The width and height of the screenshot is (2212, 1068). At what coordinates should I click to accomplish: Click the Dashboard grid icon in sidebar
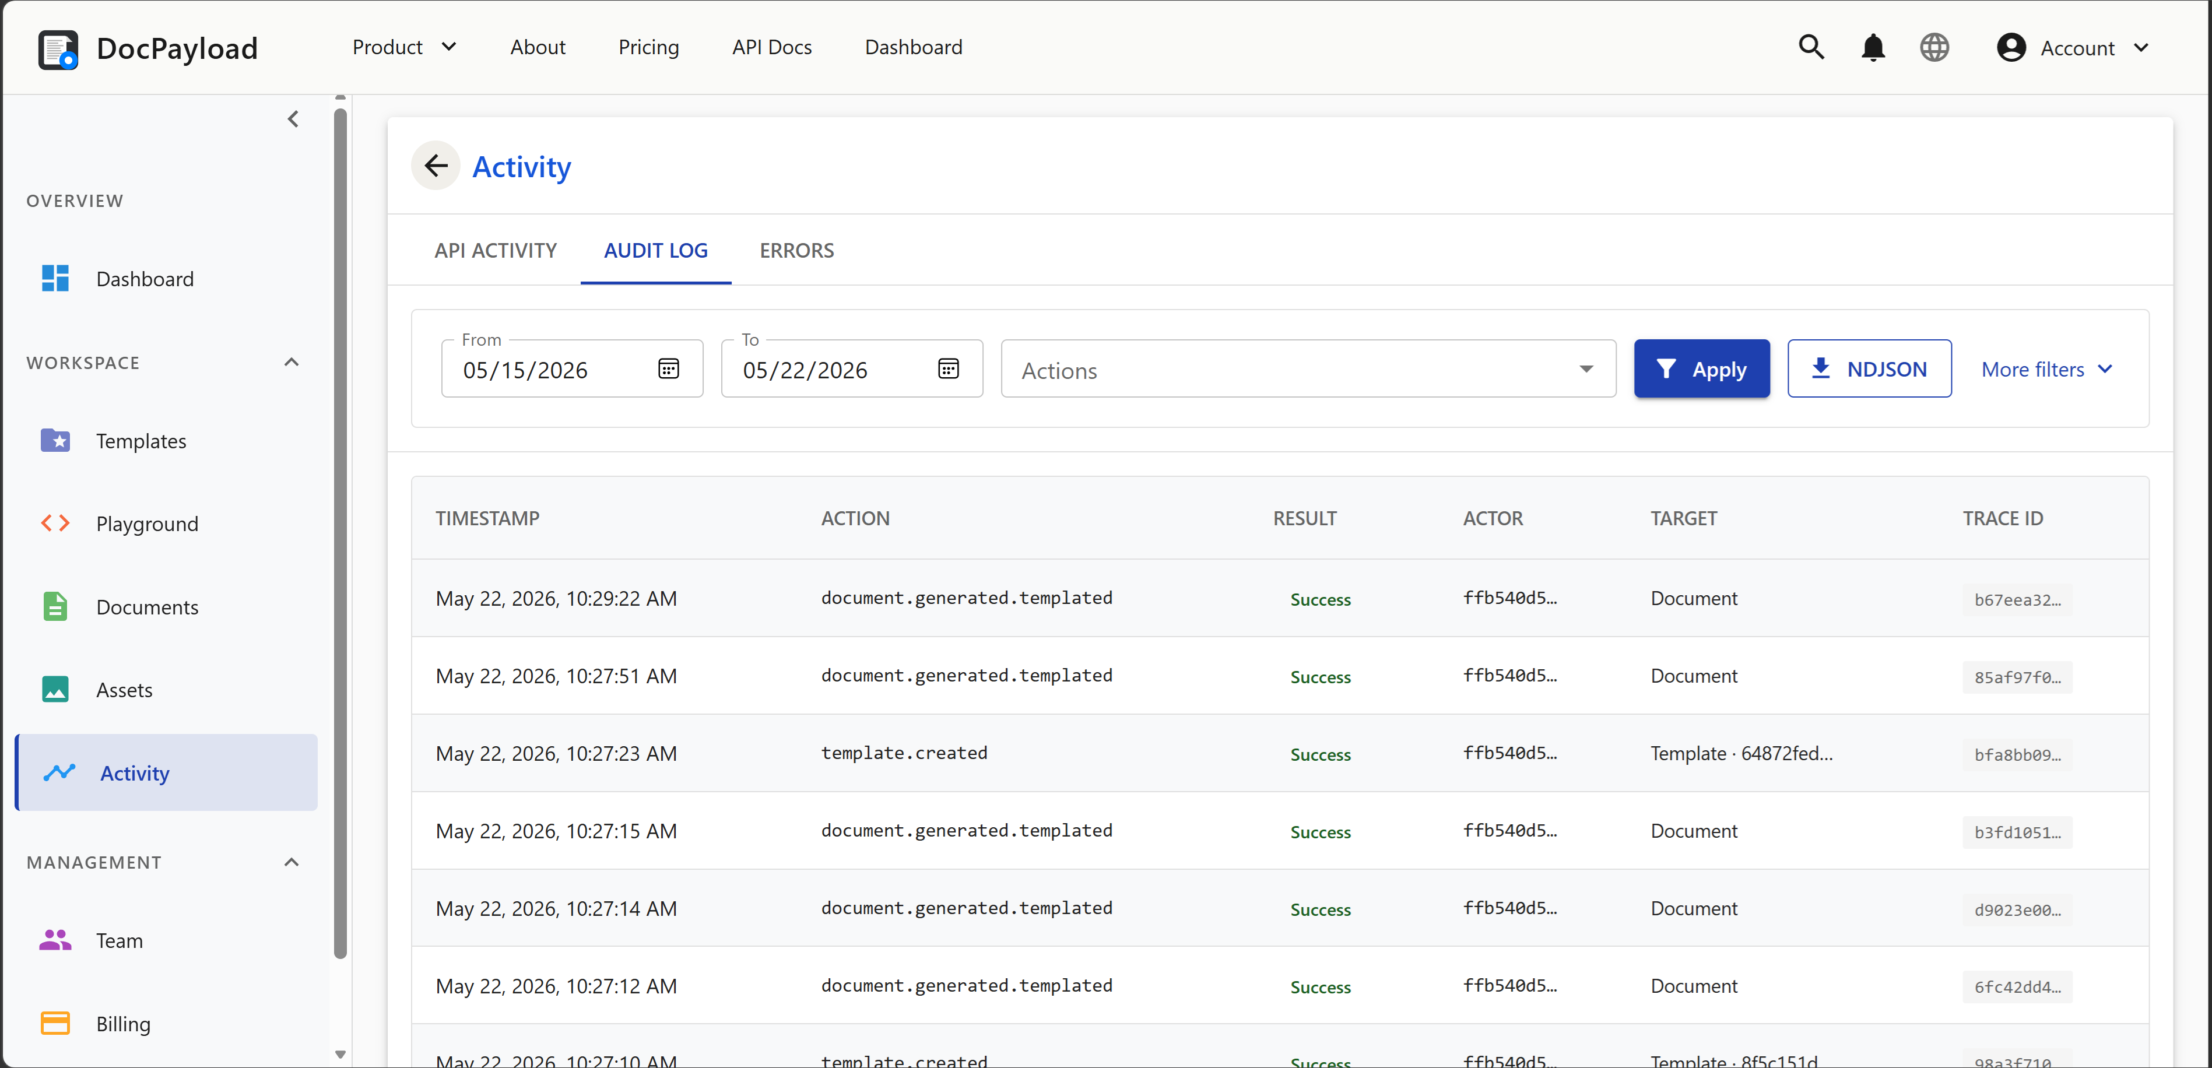pos(56,278)
